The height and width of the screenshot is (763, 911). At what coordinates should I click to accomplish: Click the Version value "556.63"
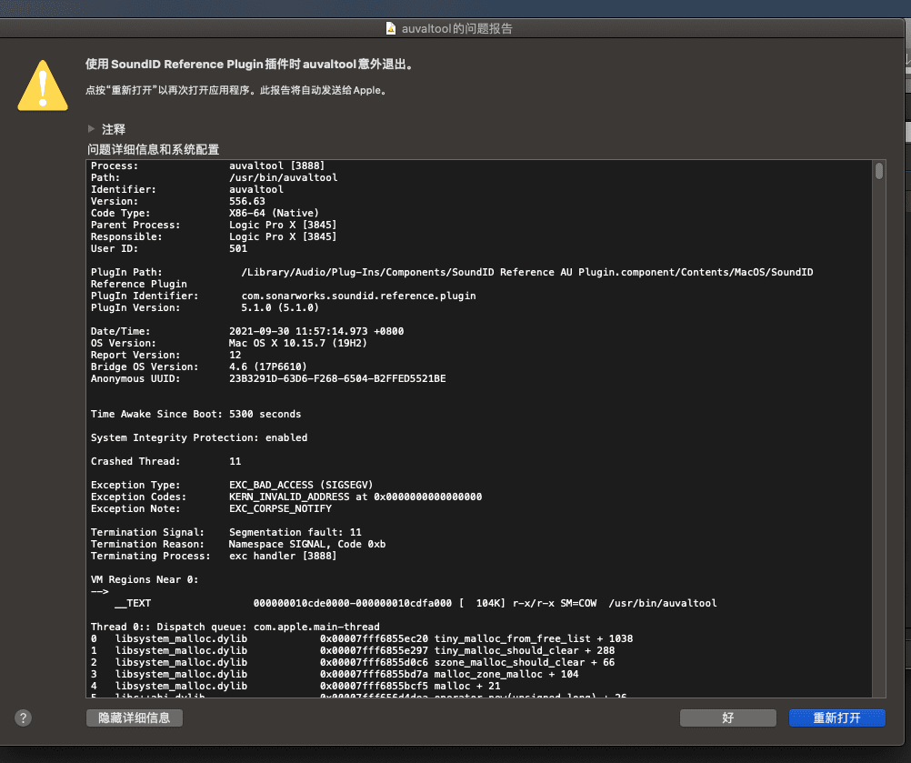(247, 201)
